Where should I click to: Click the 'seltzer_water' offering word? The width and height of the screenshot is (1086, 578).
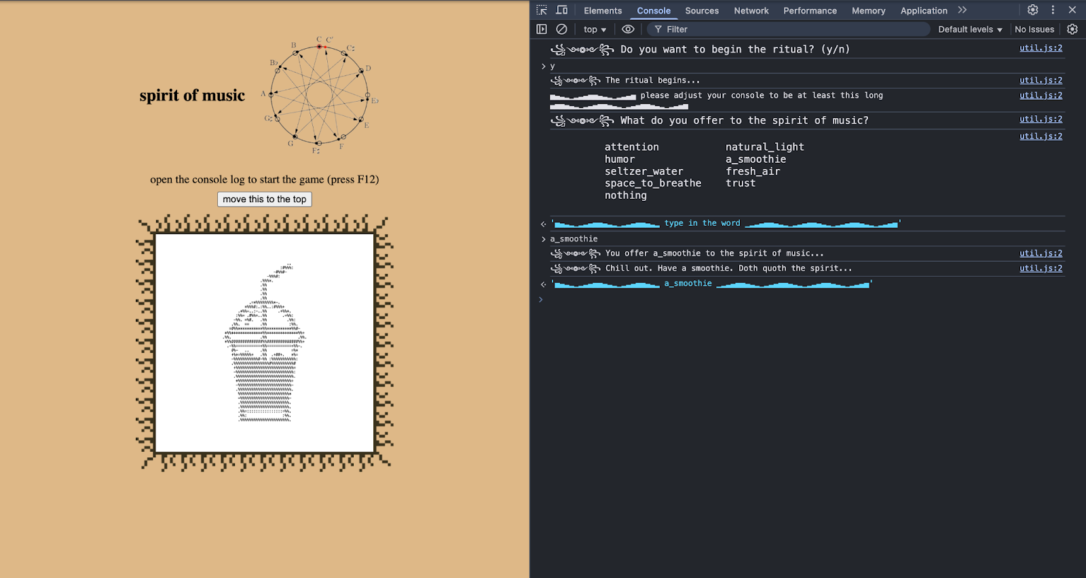tap(643, 172)
